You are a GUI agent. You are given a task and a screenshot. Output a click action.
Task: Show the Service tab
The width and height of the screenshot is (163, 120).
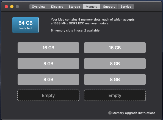(126, 7)
